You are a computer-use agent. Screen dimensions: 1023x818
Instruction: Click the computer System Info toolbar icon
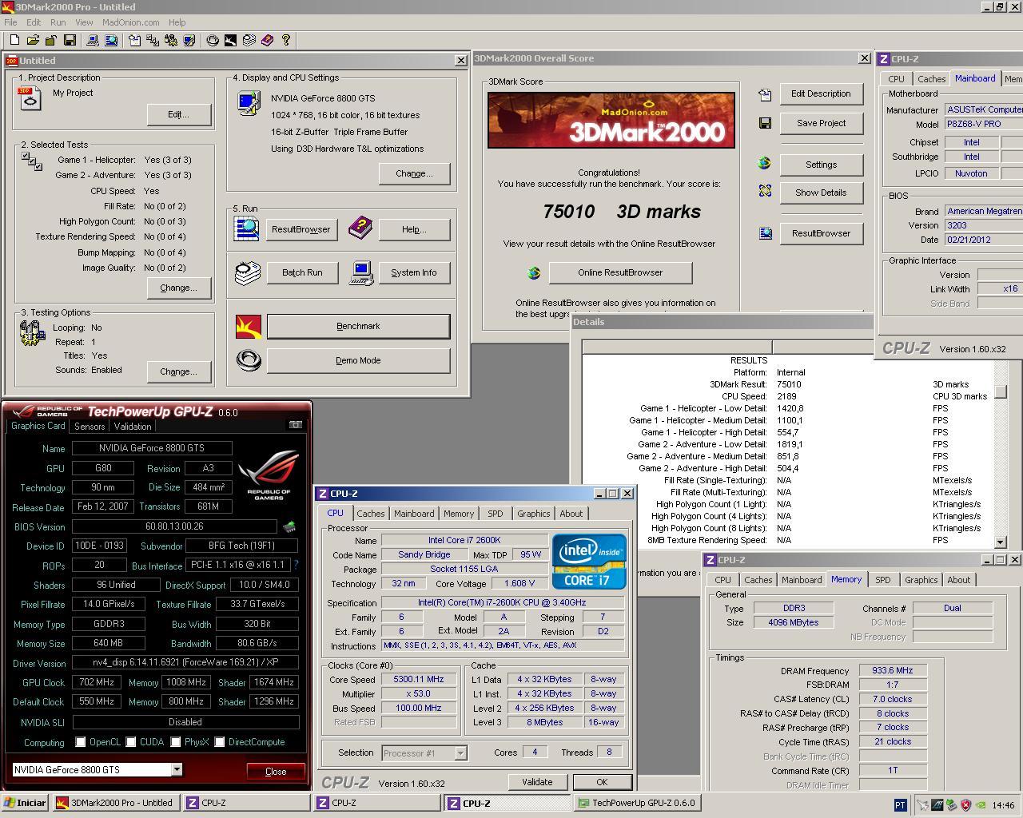click(92, 40)
